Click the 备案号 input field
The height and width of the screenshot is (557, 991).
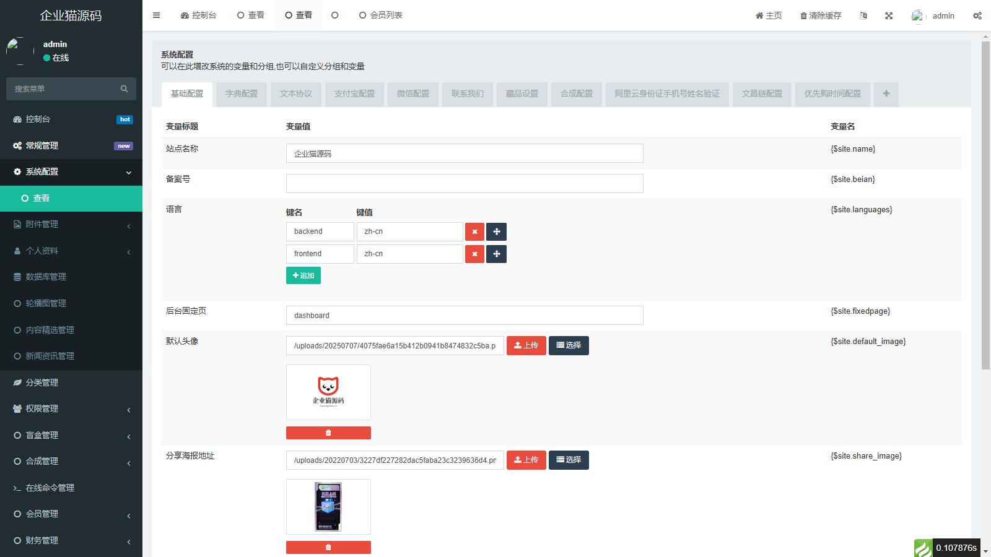[465, 183]
